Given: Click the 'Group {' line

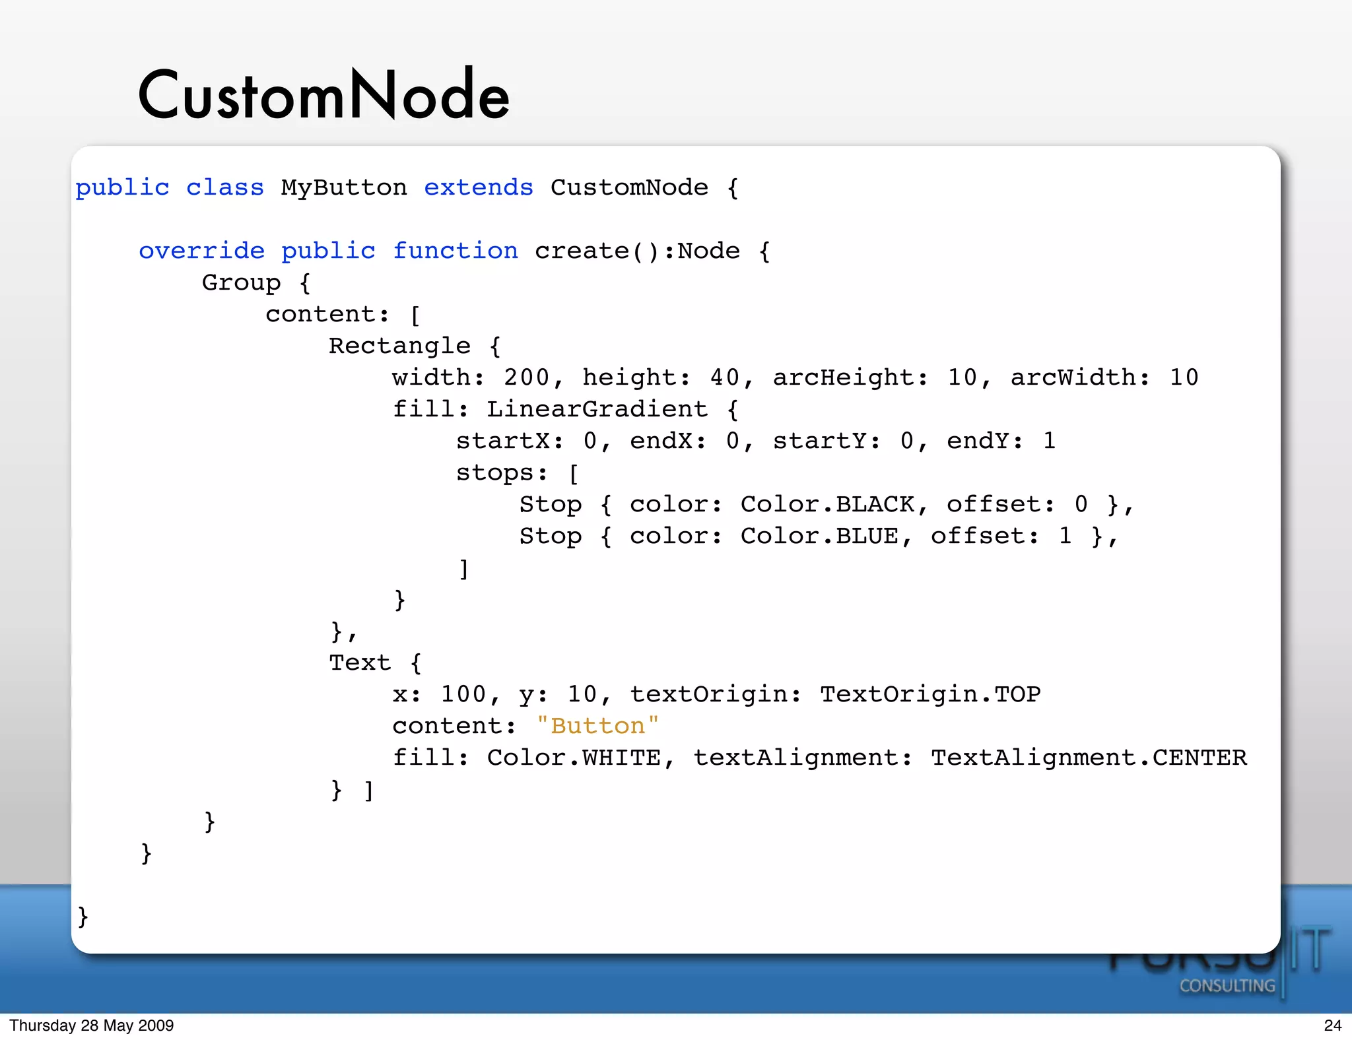Looking at the screenshot, I should point(256,282).
